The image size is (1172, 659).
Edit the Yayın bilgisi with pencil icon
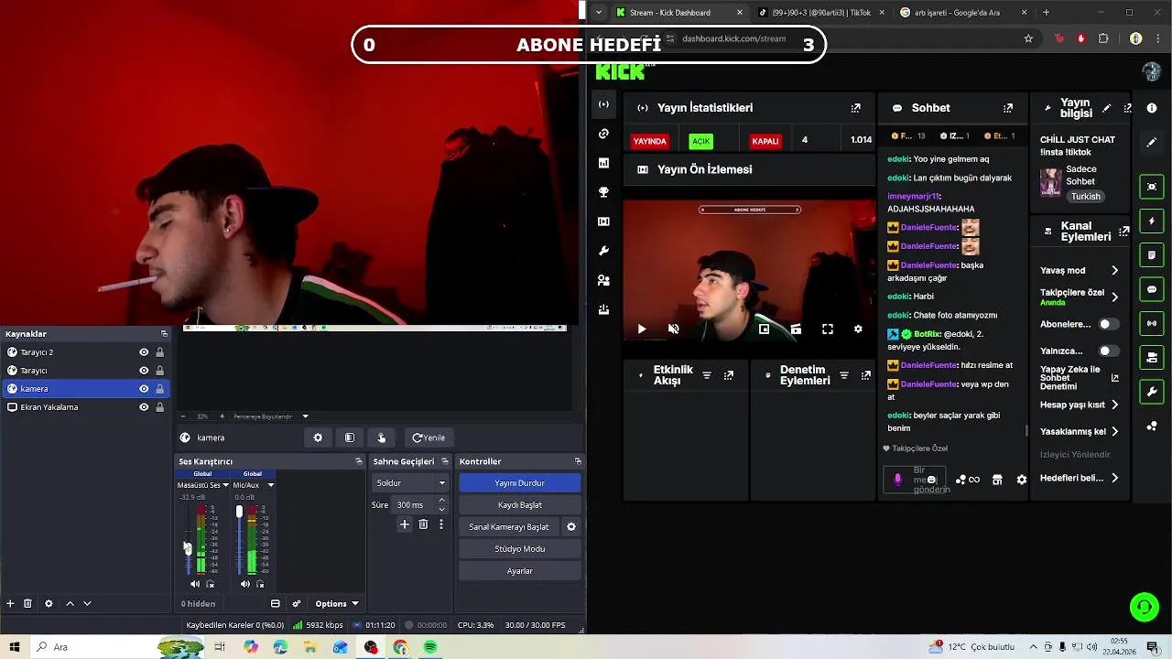[1106, 108]
